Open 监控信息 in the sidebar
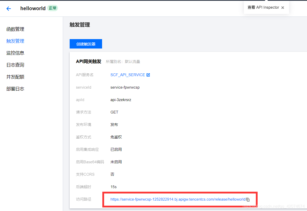 click(x=15, y=53)
